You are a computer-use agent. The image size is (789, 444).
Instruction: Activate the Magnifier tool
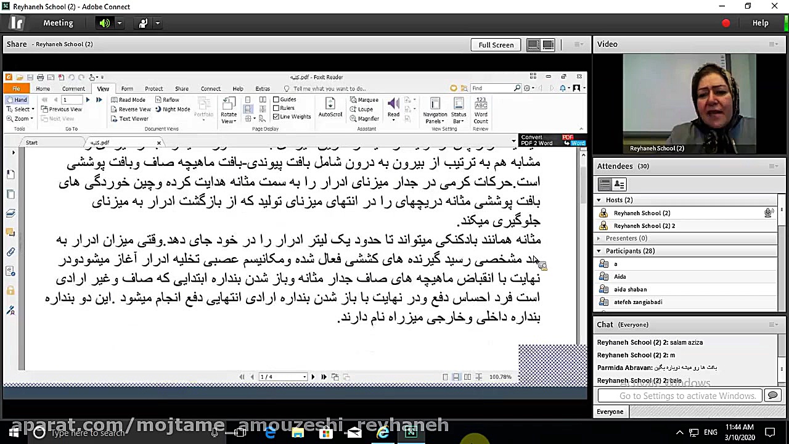tap(366, 118)
